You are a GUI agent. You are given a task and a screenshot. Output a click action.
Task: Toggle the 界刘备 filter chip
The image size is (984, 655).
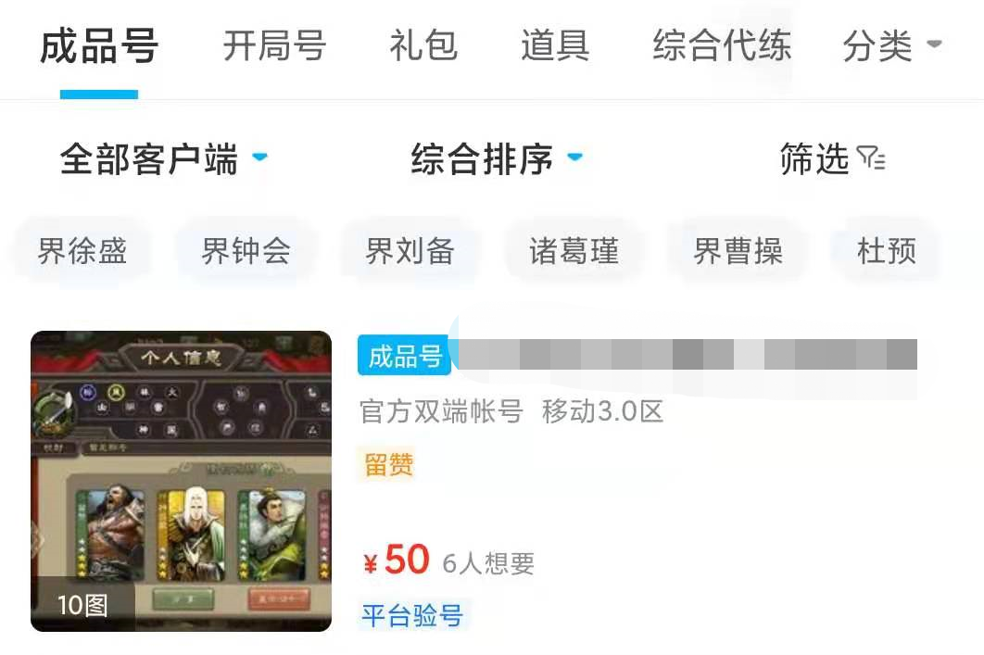point(410,252)
